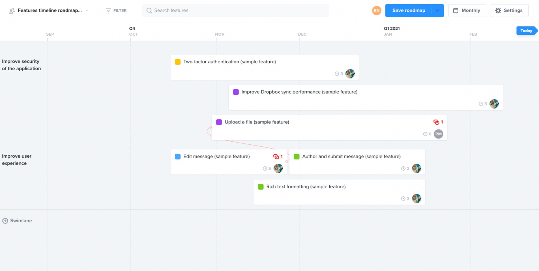Click the search magnifier icon
The width and height of the screenshot is (539, 271).
coord(149,10)
